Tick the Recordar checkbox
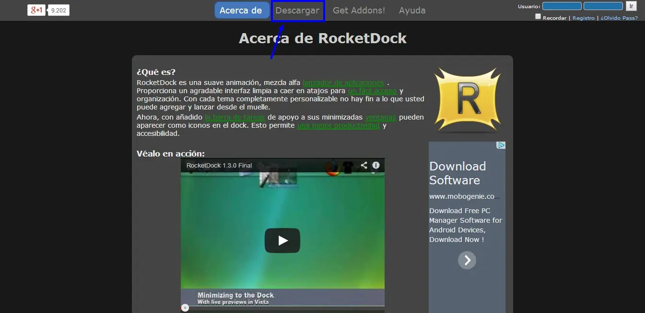The width and height of the screenshot is (645, 313). (x=538, y=17)
